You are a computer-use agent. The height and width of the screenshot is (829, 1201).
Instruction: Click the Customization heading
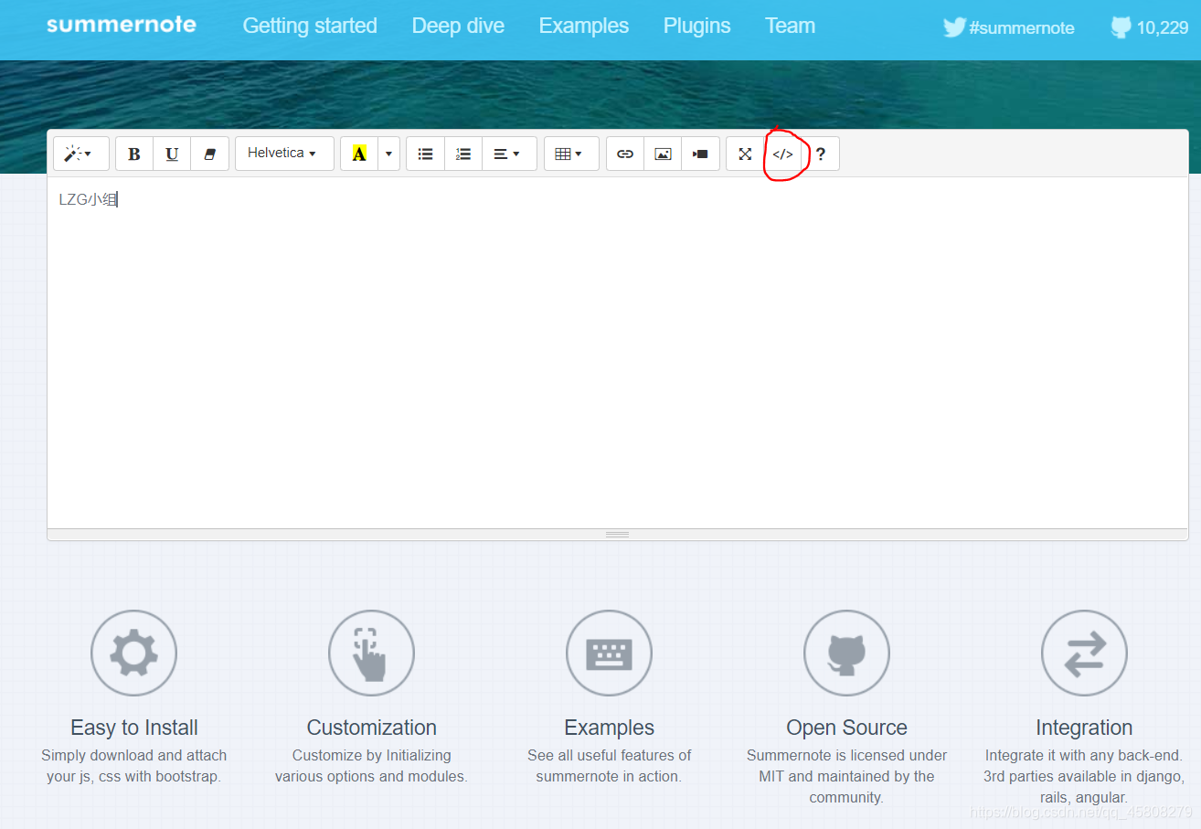[372, 728]
